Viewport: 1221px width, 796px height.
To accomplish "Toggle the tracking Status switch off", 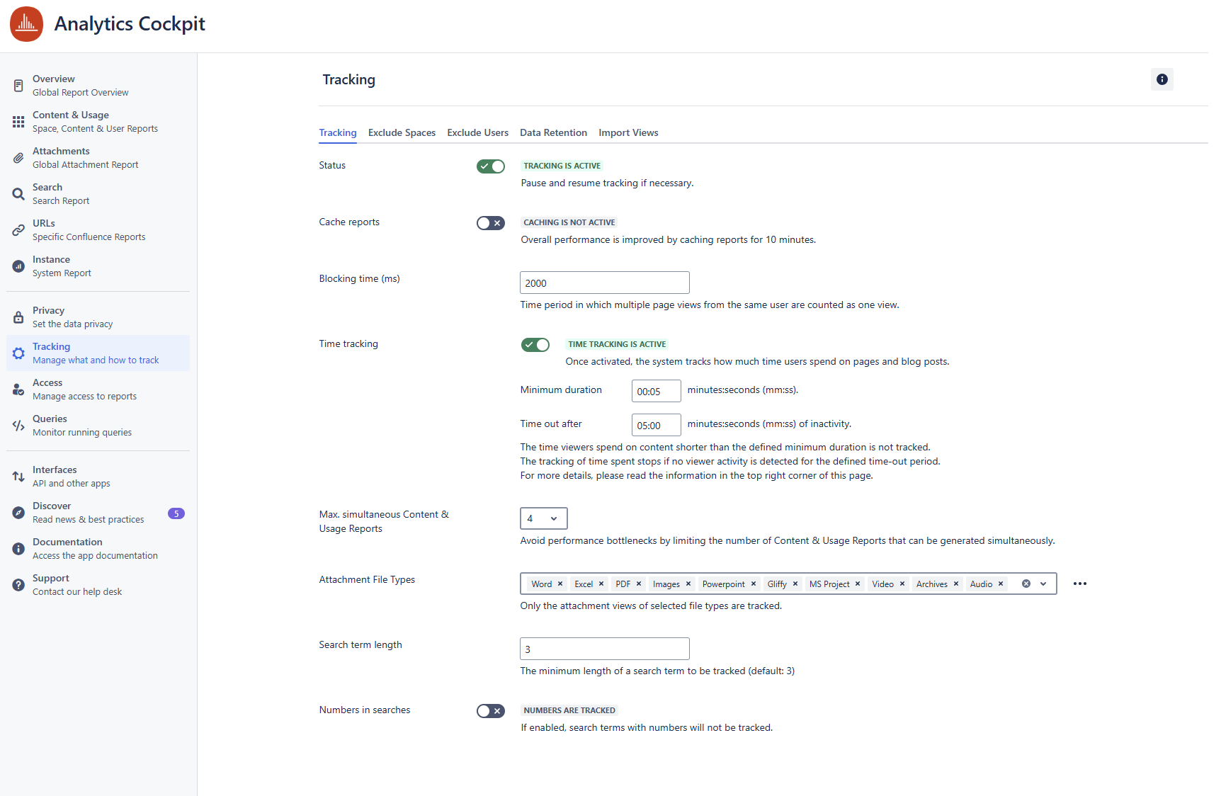I will point(490,166).
